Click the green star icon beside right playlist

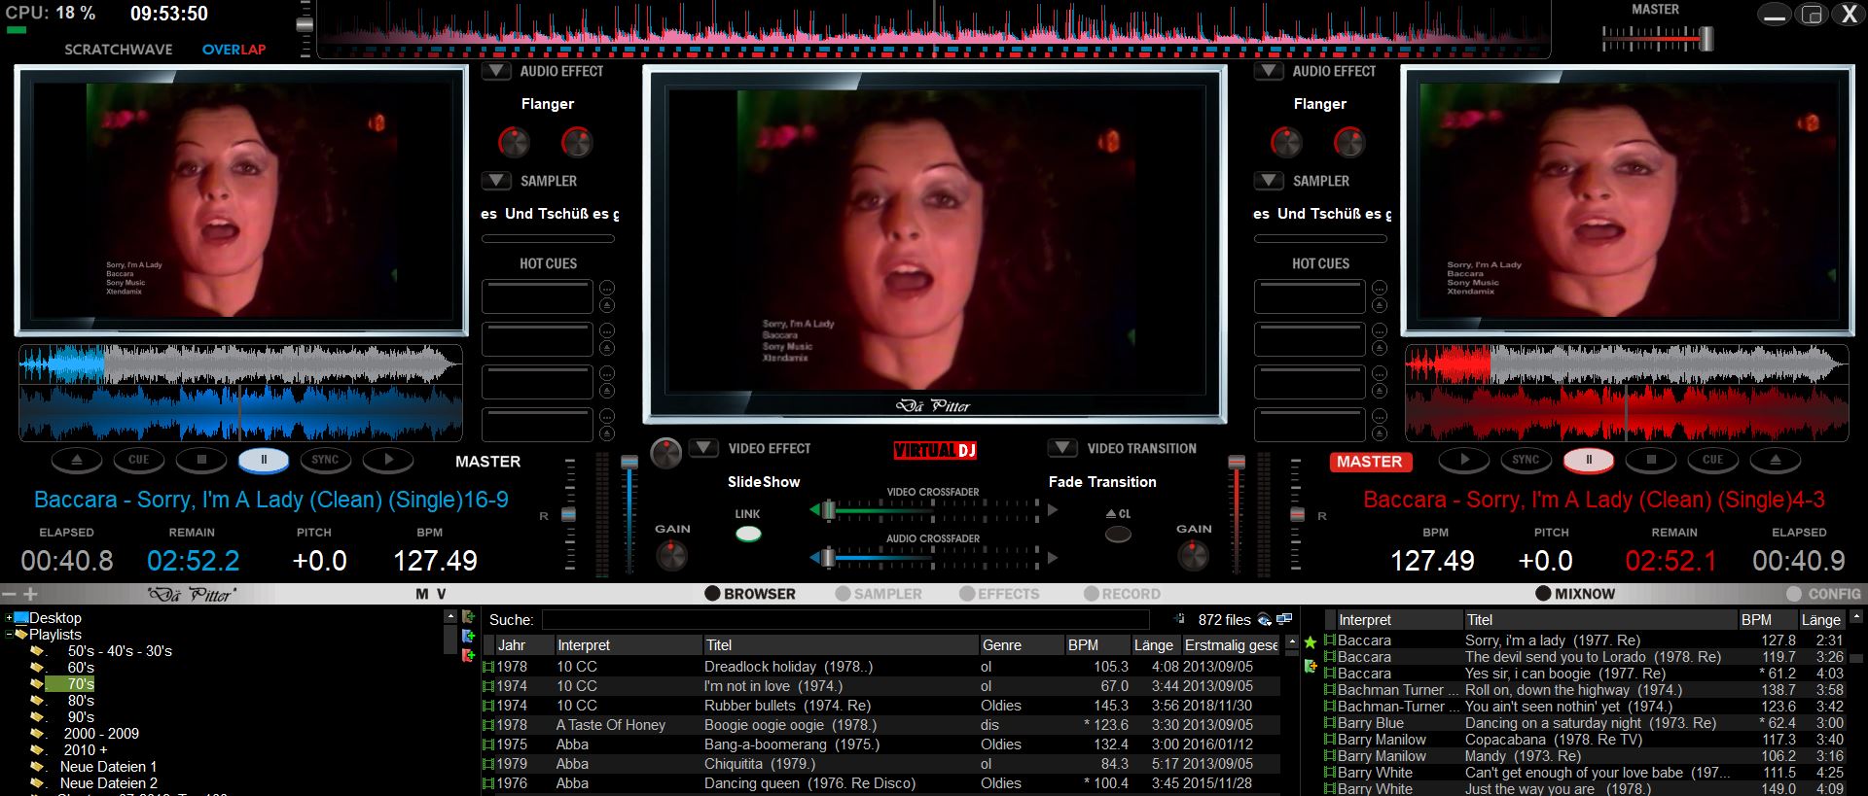(1311, 642)
